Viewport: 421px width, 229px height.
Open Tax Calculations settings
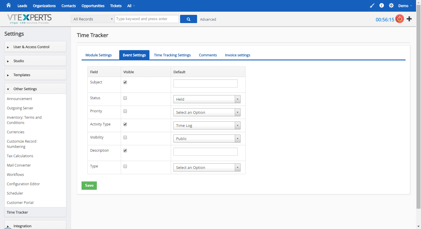20,156
